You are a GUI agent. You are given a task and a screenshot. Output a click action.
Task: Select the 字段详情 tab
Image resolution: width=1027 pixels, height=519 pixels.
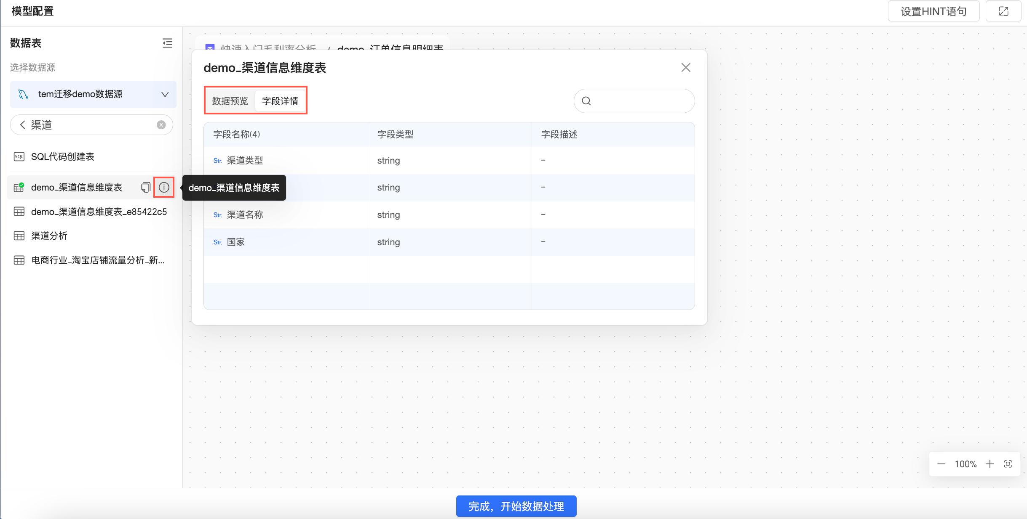pyautogui.click(x=280, y=101)
